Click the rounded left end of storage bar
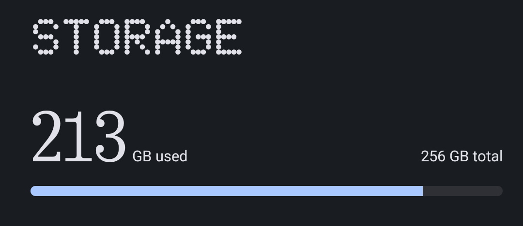 point(34,191)
